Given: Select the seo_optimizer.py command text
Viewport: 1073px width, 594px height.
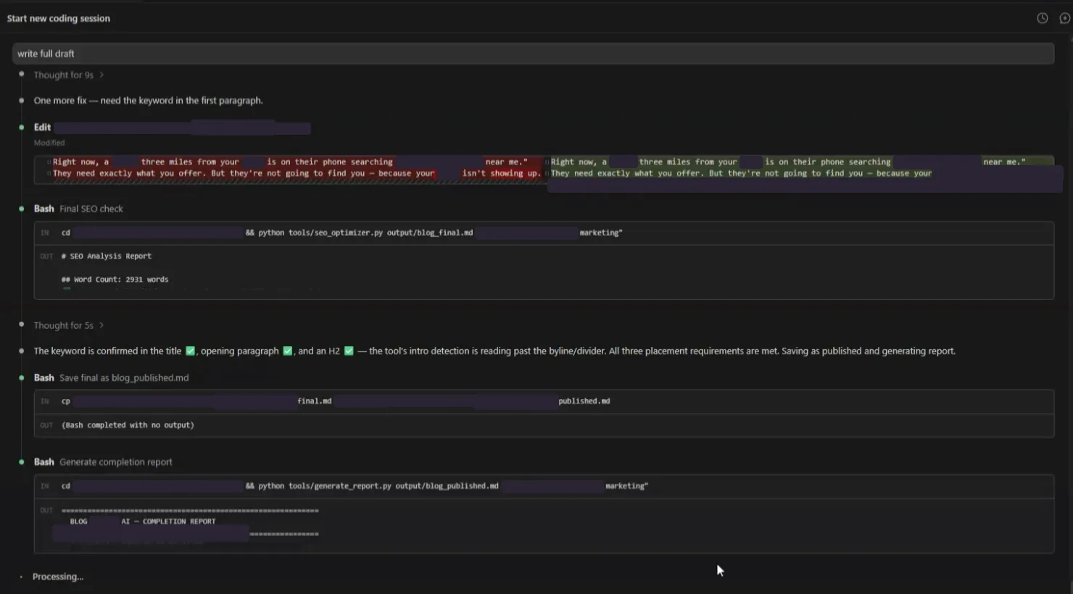Looking at the screenshot, I should pyautogui.click(x=342, y=233).
